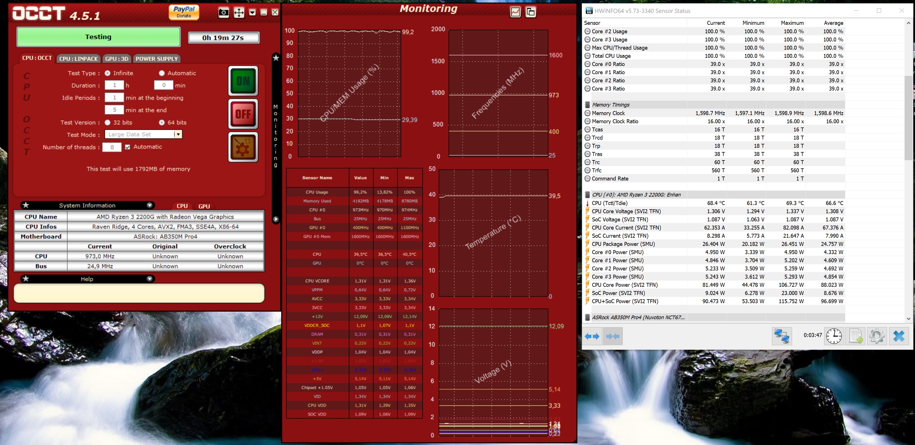Viewport: 915px width, 445px height.
Task: Open HWiNFO remote sensor network icon
Action: tap(781, 336)
